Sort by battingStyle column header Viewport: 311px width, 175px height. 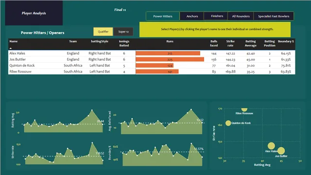pyautogui.click(x=100, y=41)
